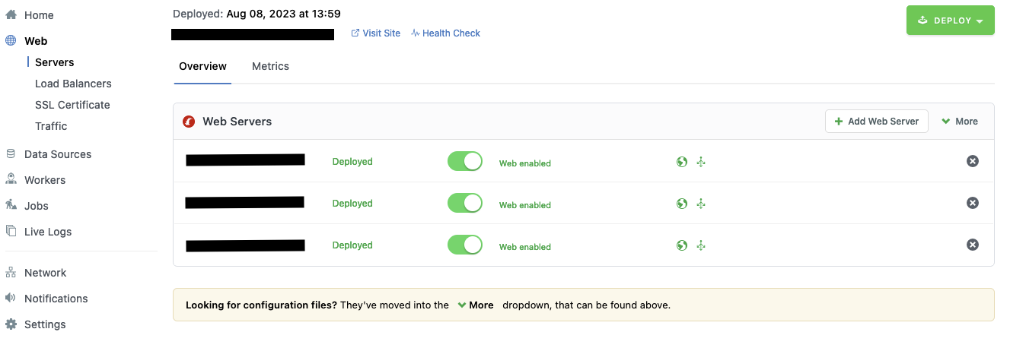The image size is (1026, 351).
Task: Click the network tree icon in second server row
Action: click(702, 204)
